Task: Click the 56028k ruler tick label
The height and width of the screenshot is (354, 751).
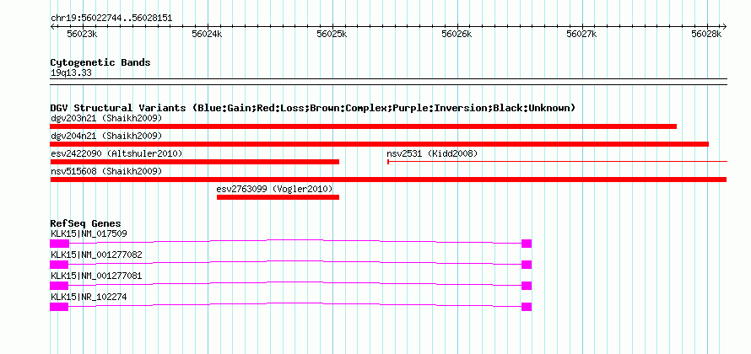Action: (707, 34)
